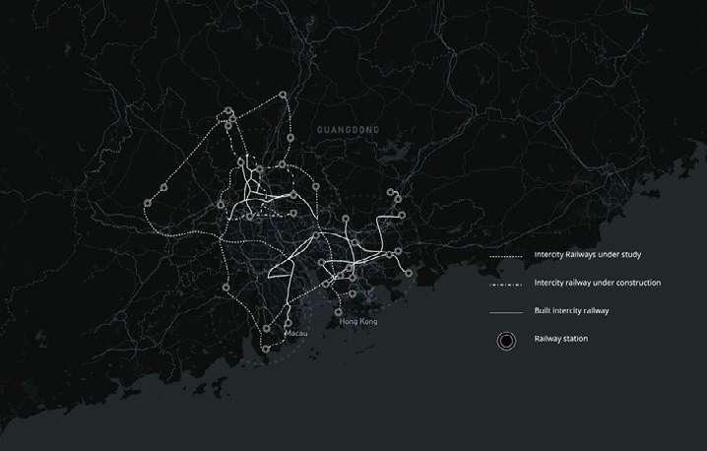Click the station marker directly above Macau label
The width and height of the screenshot is (707, 451).
[289, 323]
